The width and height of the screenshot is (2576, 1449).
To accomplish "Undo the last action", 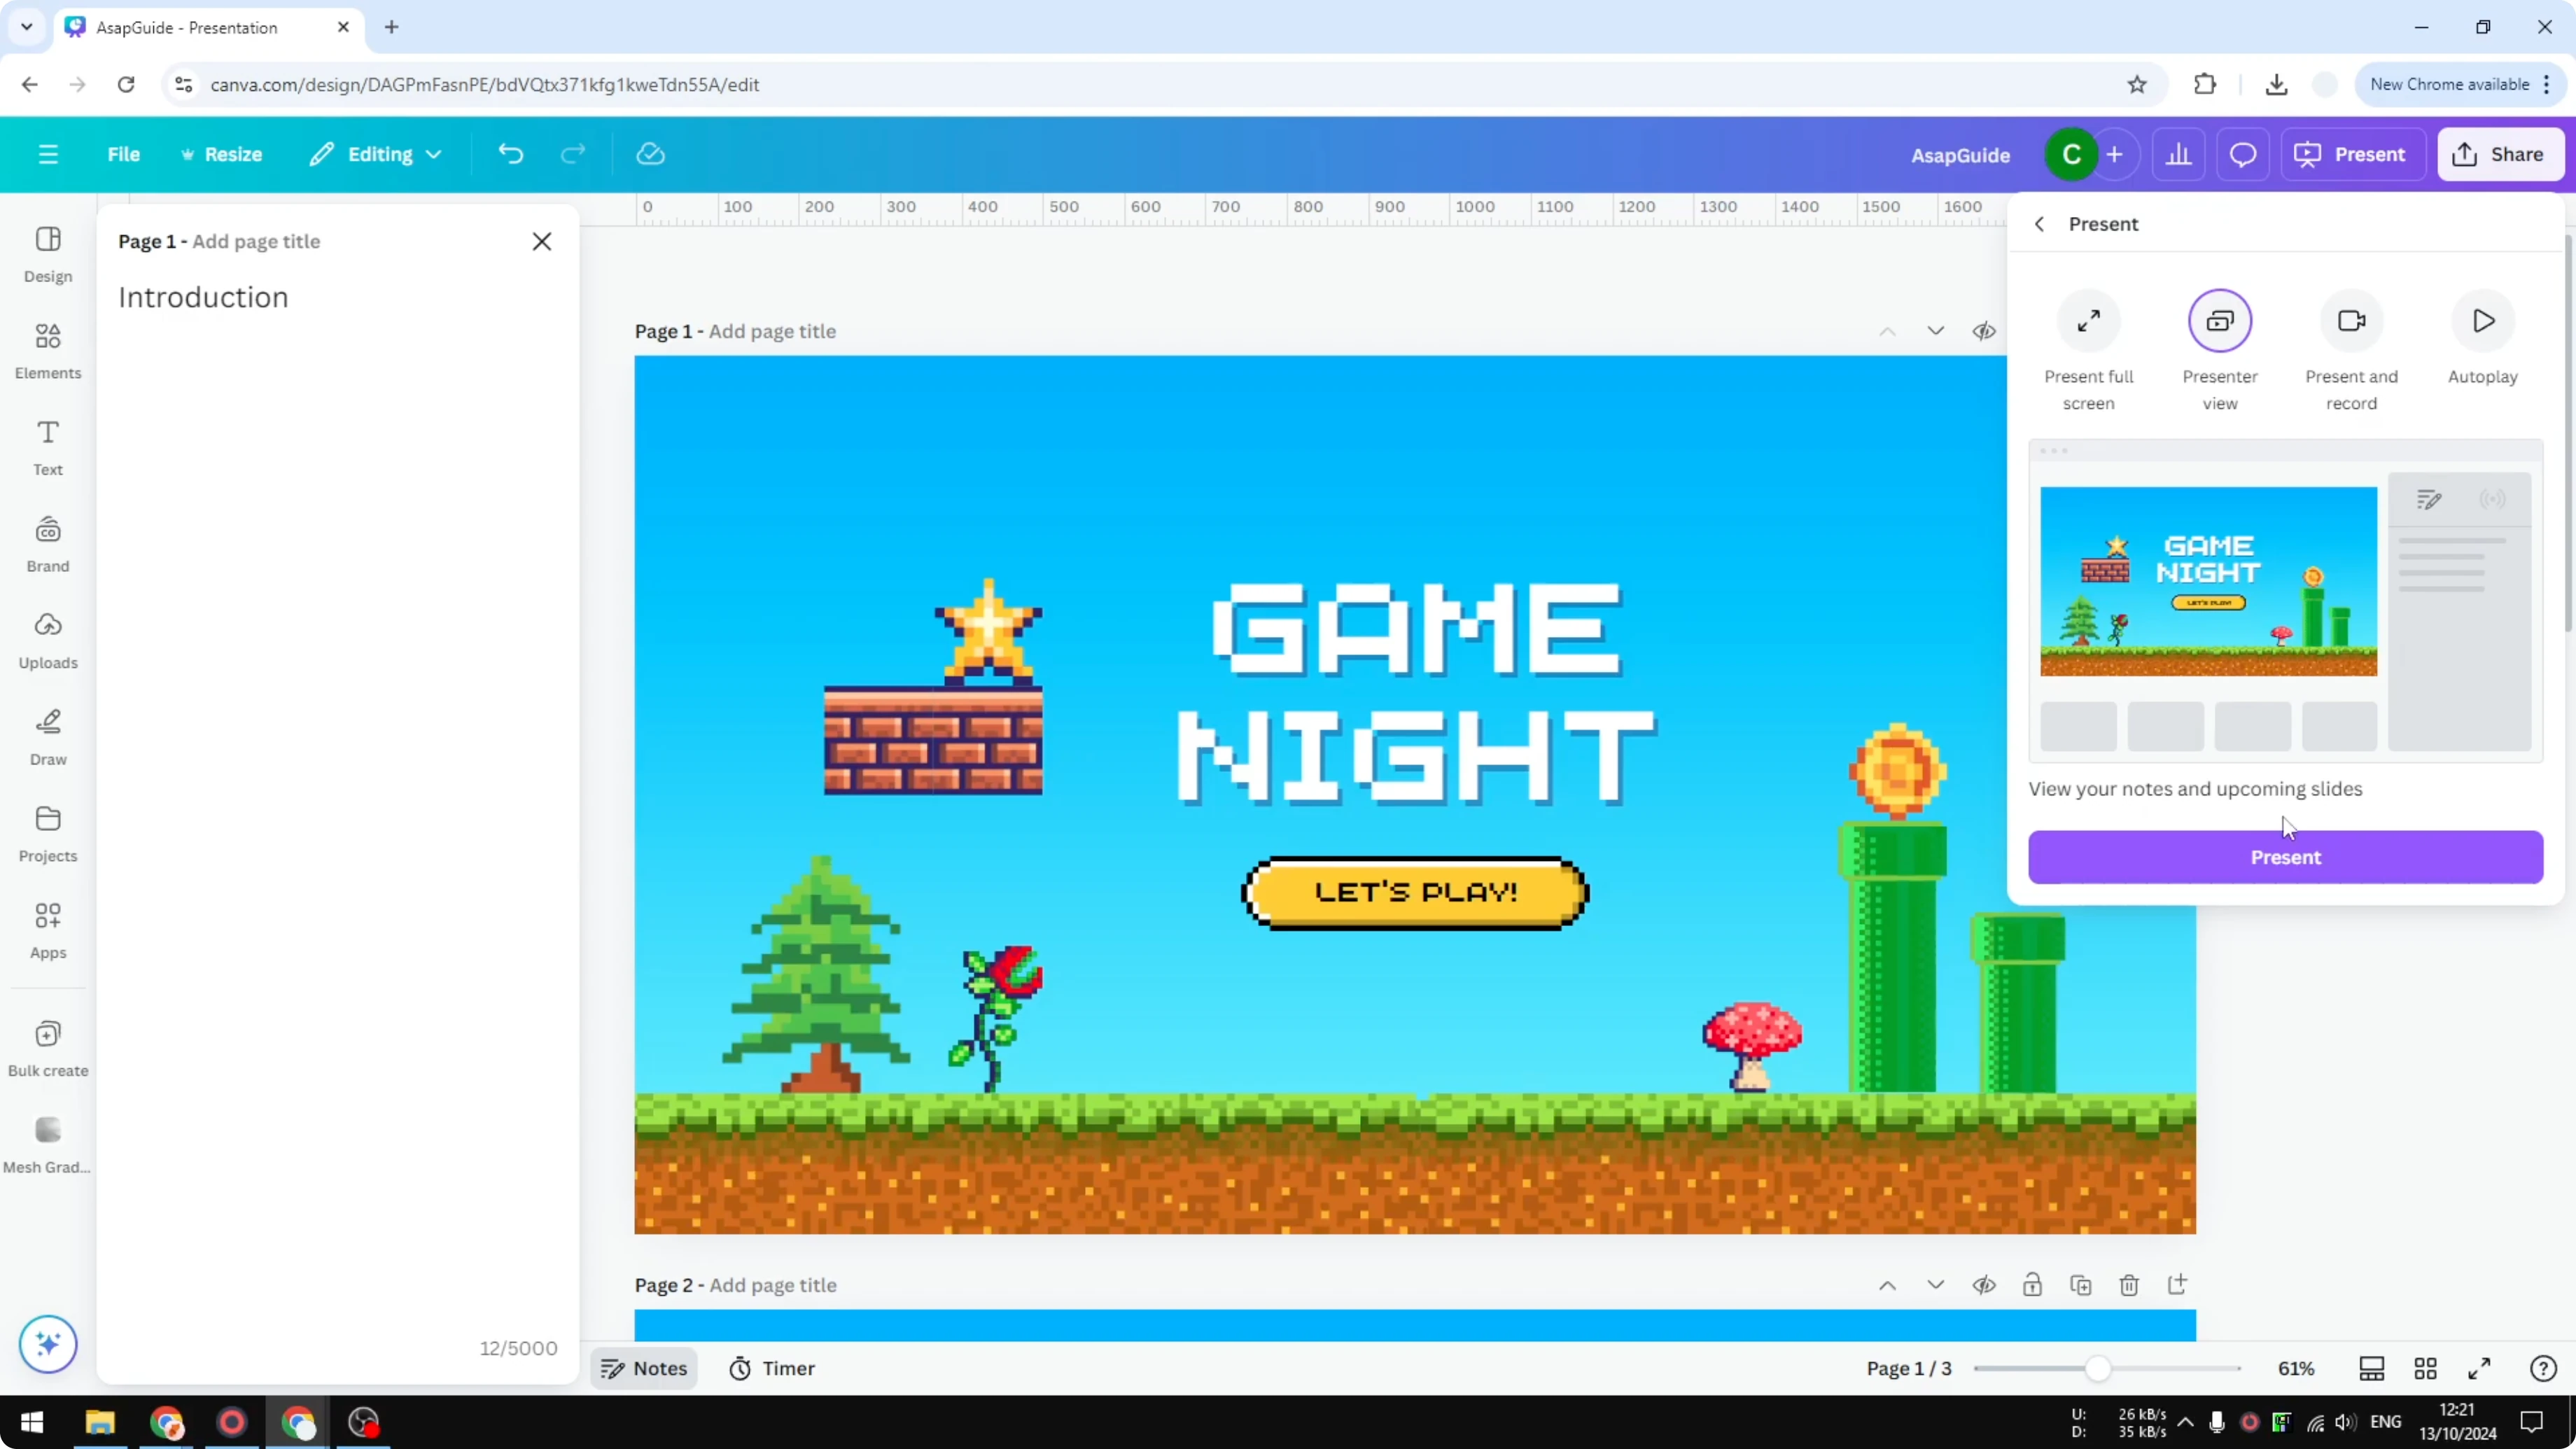I will (x=511, y=154).
